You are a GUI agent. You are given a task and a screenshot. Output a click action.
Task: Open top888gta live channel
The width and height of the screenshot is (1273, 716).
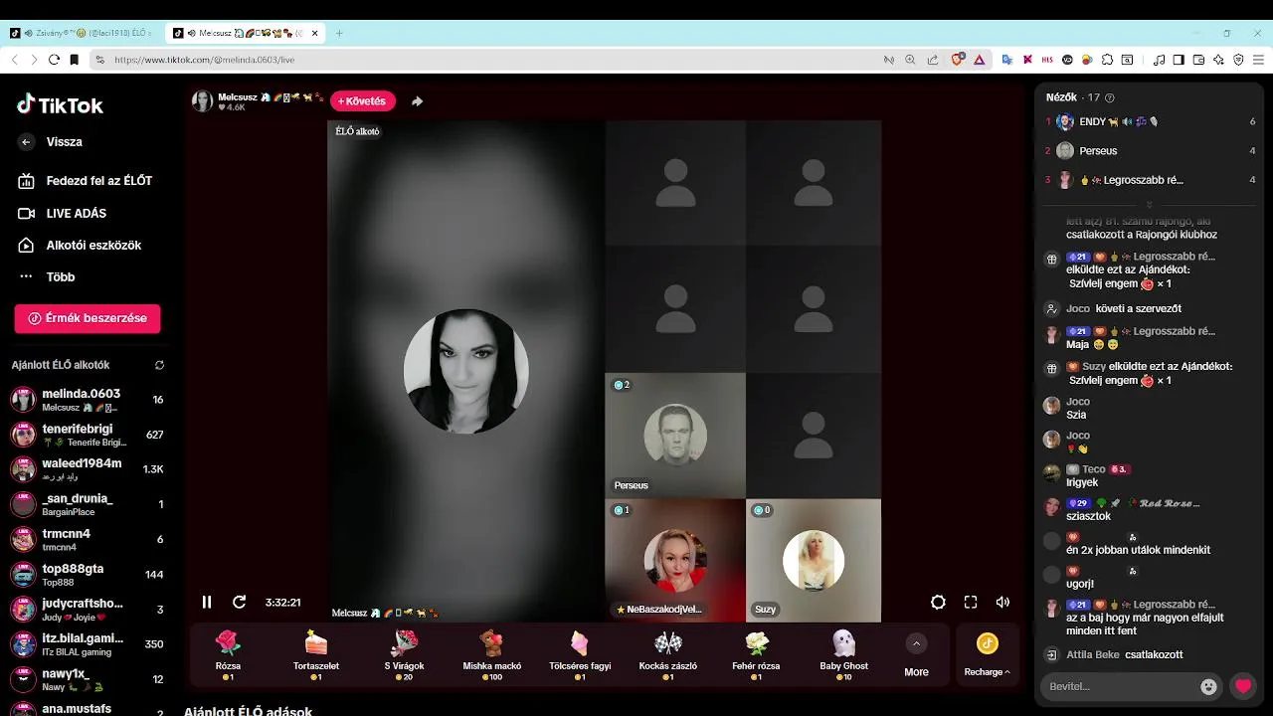click(x=88, y=574)
